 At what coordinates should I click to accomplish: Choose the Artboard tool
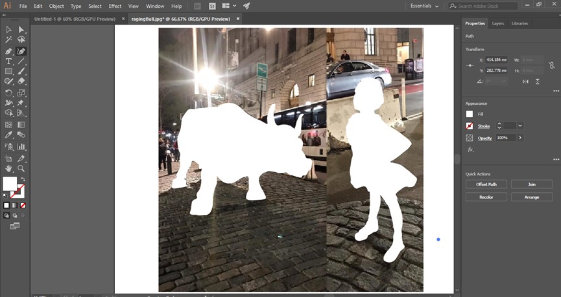click(x=8, y=159)
